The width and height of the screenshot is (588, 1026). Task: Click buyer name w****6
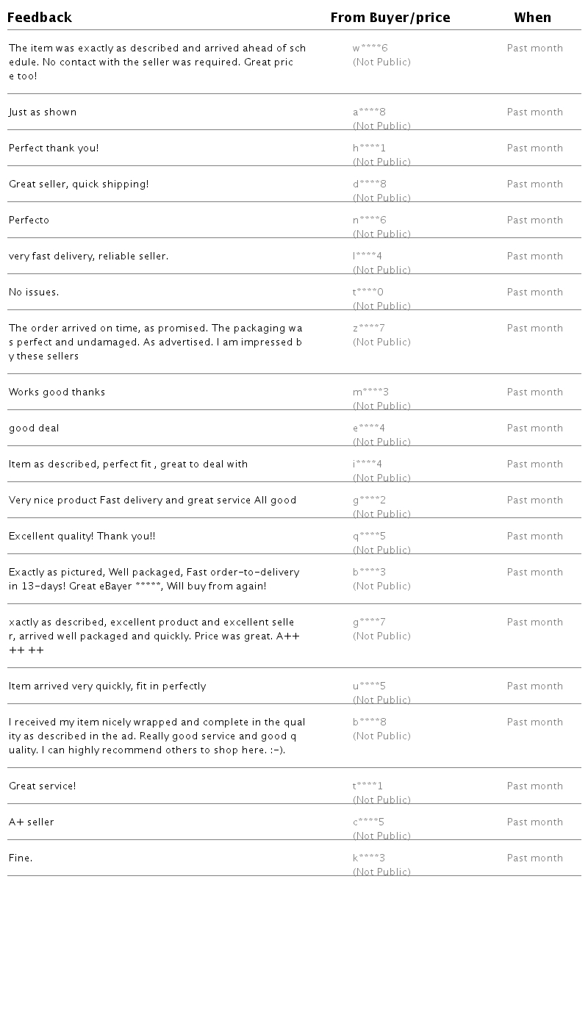[x=370, y=49]
